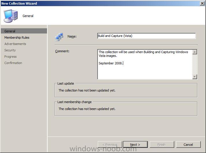Click the Next > button
Screen dimensions: 206x153
tap(135, 145)
